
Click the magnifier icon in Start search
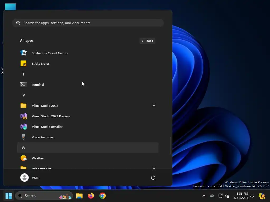[x=18, y=23]
